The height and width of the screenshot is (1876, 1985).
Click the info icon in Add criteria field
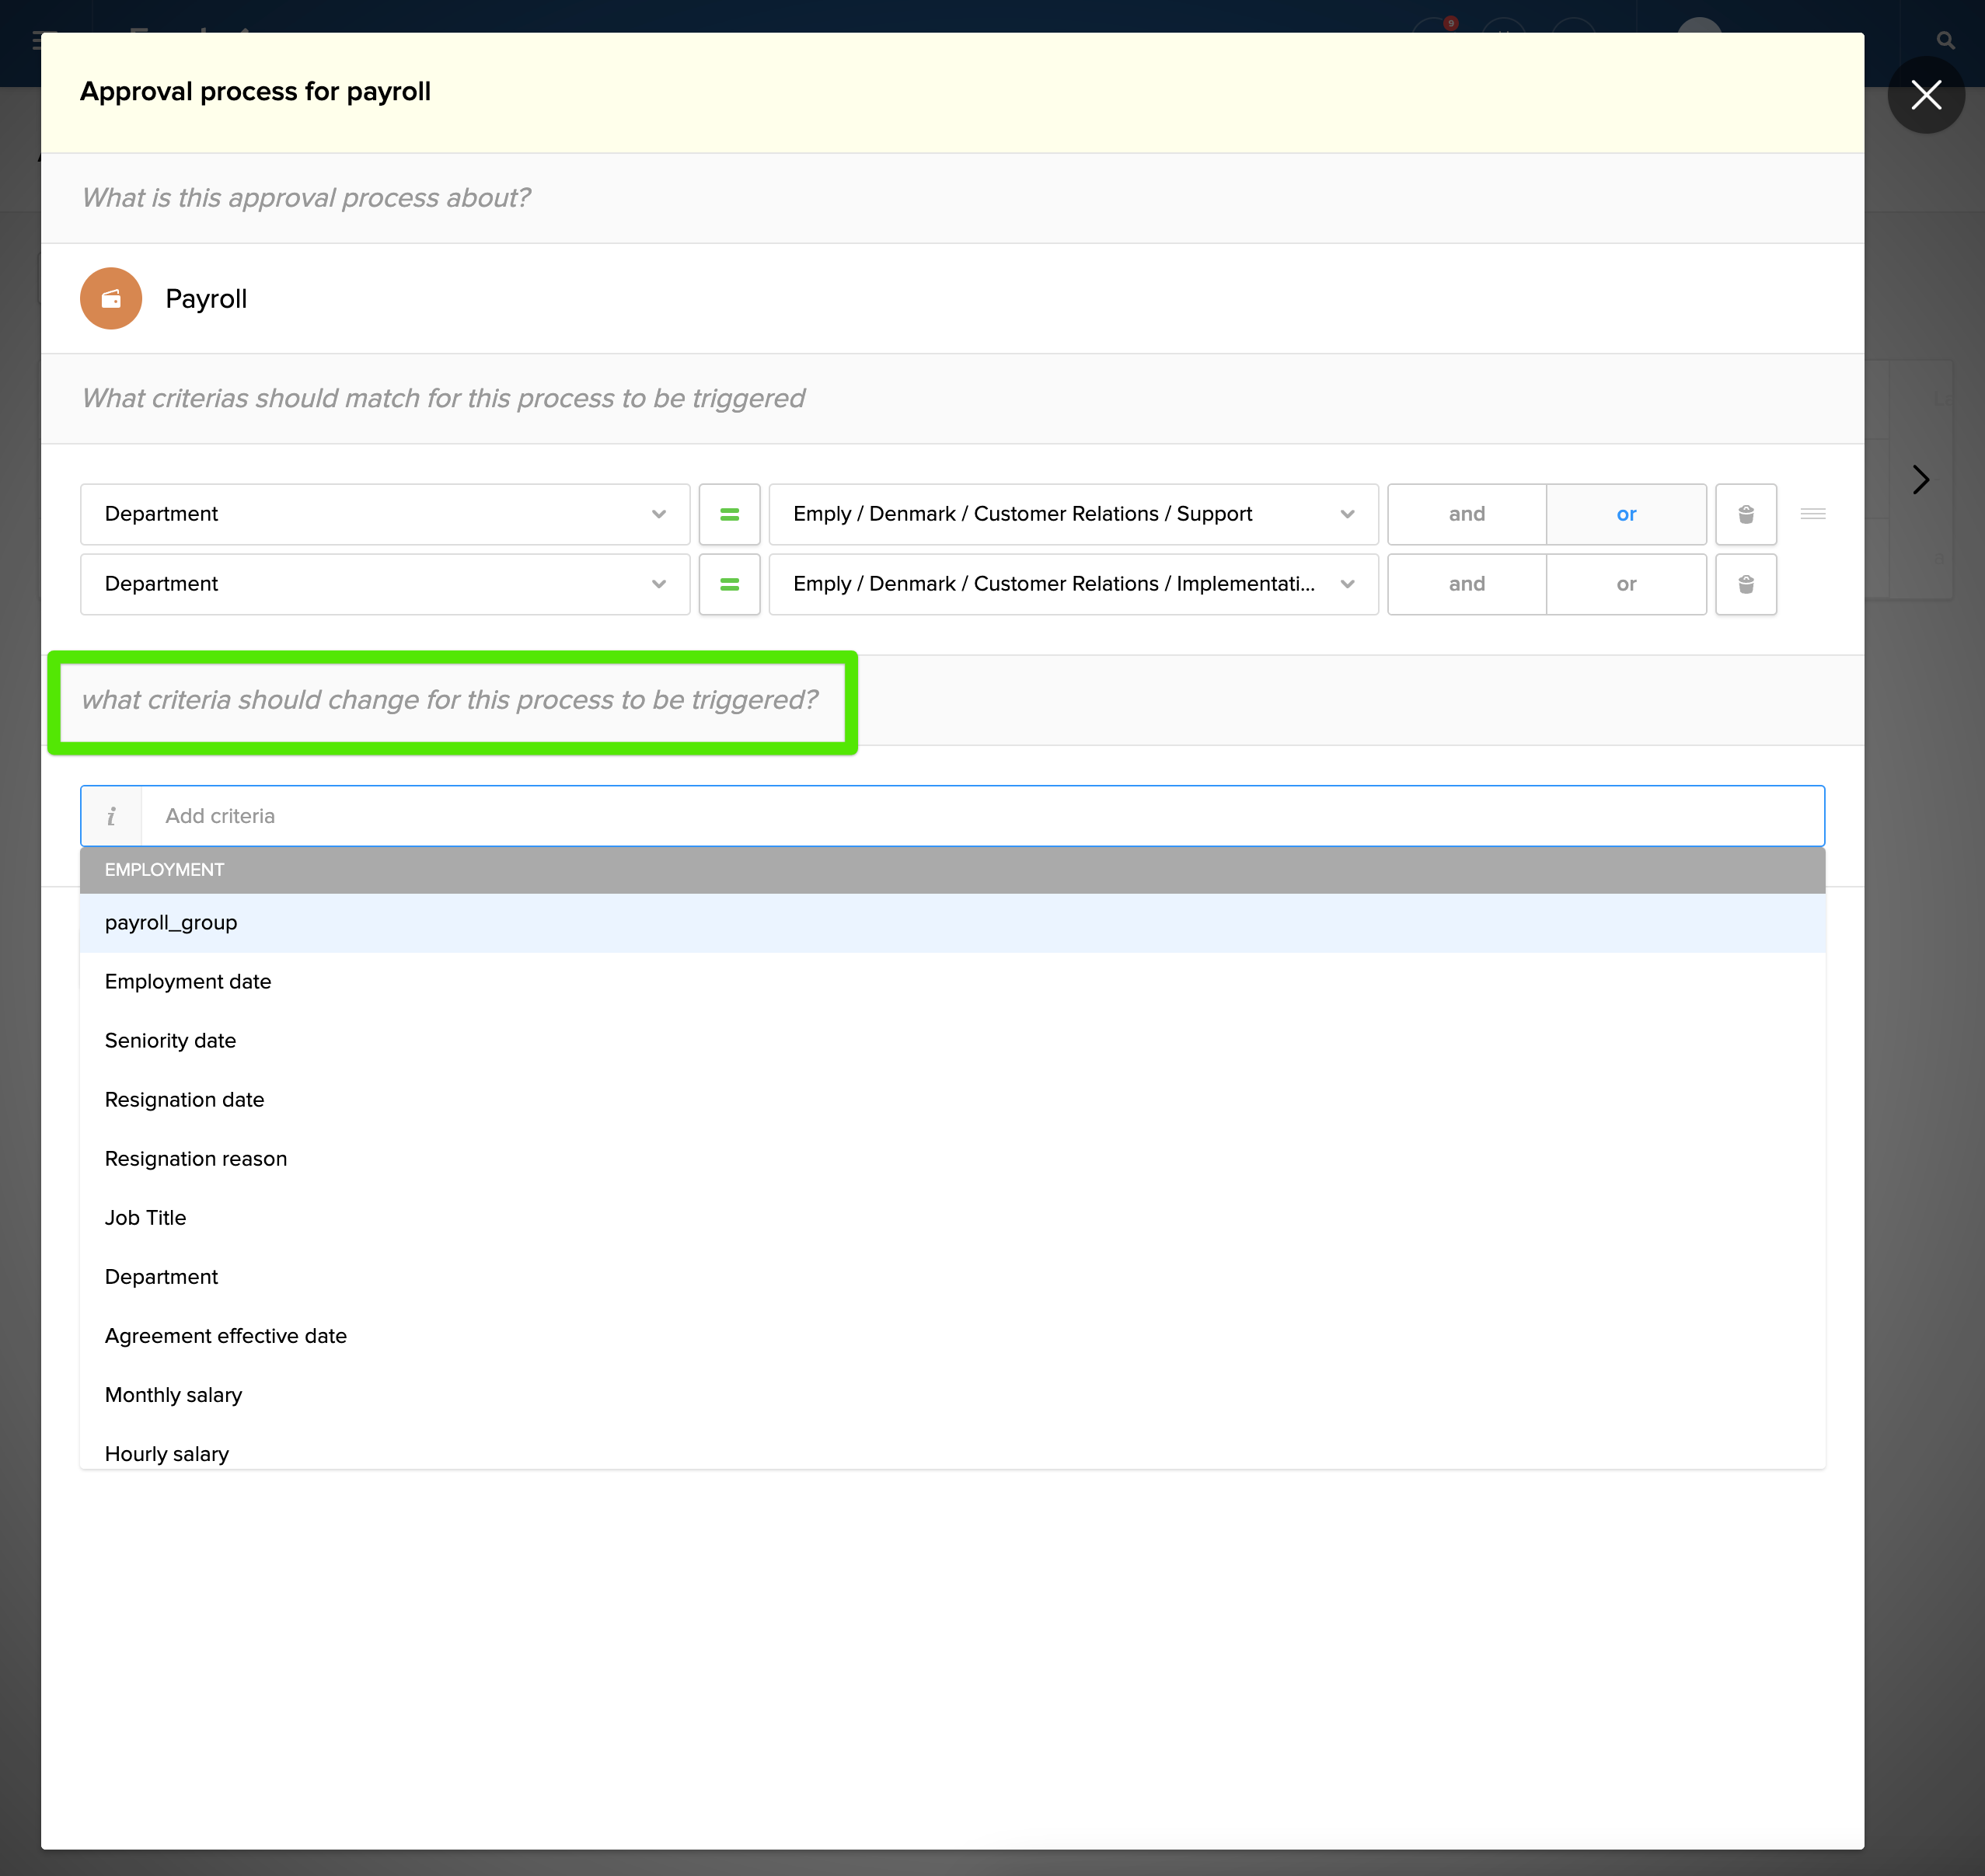(111, 816)
